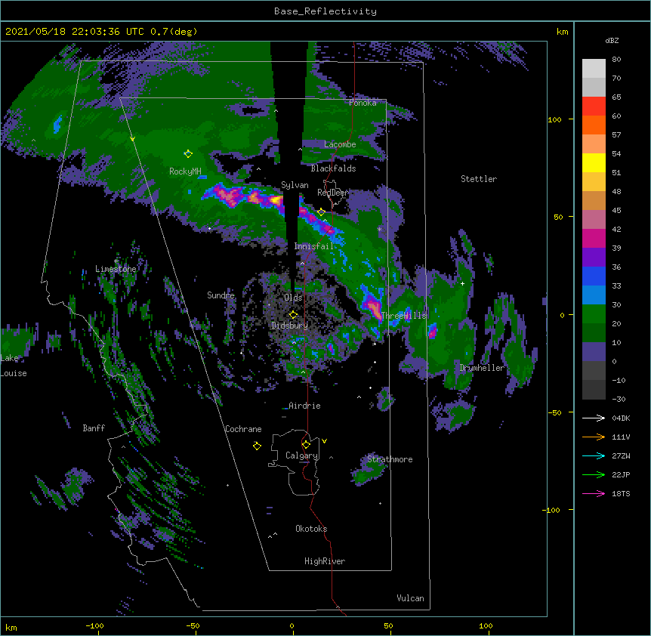Click the Banff label on map
The image size is (651, 636).
[x=94, y=428]
